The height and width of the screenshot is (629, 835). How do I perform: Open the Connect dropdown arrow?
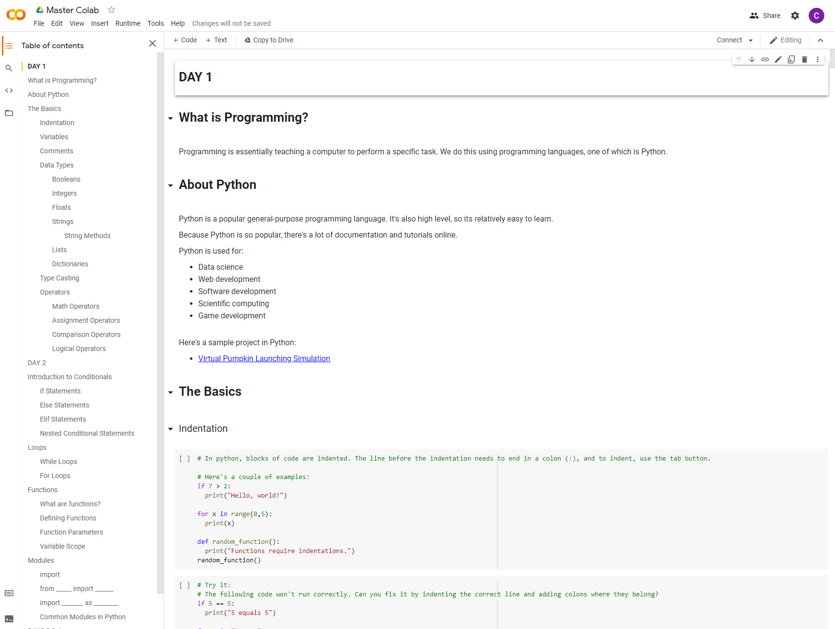tap(751, 40)
